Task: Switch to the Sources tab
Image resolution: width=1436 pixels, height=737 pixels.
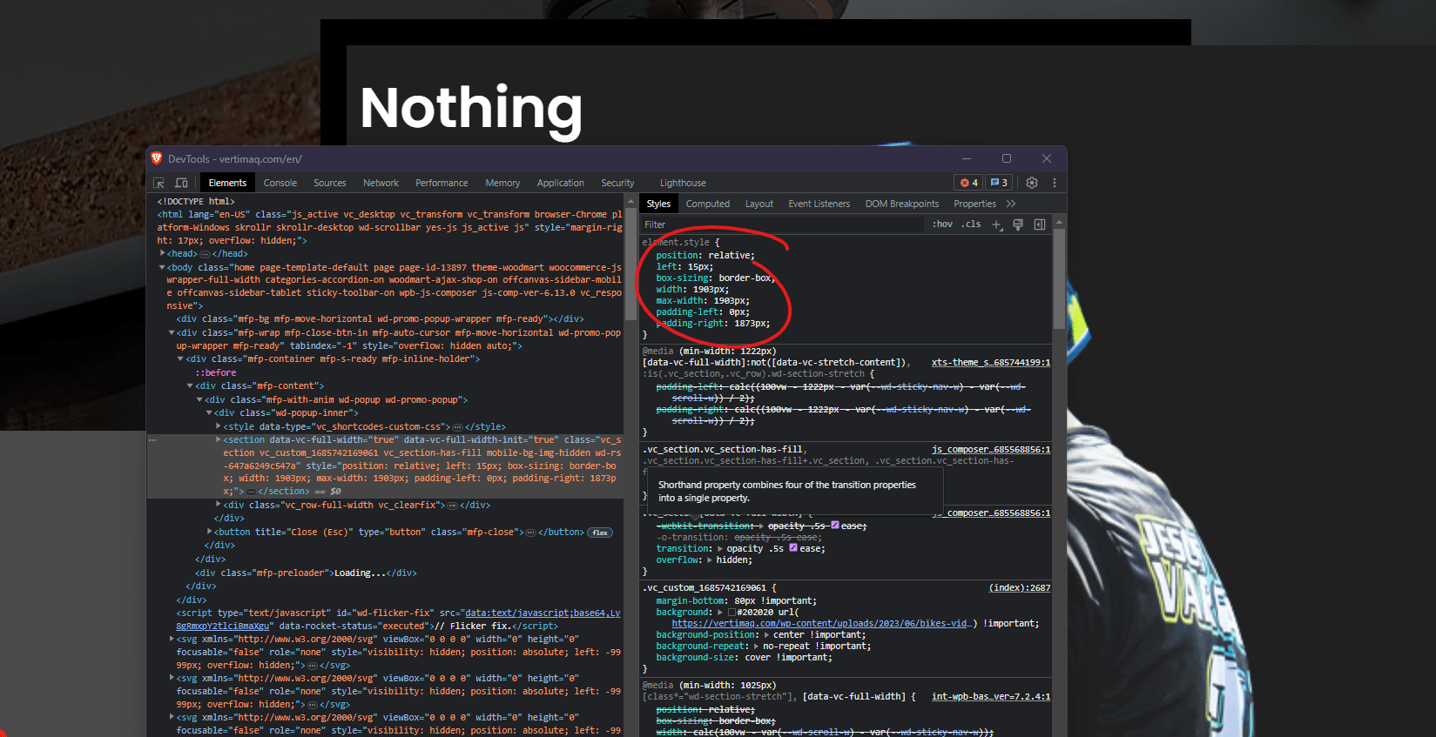Action: pos(330,183)
